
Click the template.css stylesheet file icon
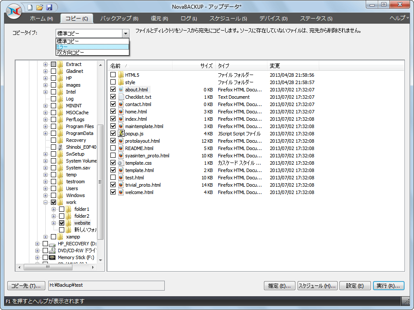coord(121,163)
